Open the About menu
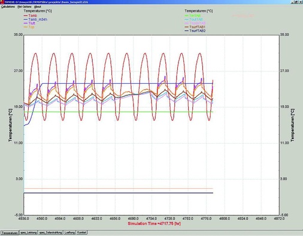The width and height of the screenshot is (303, 236). click(38, 7)
